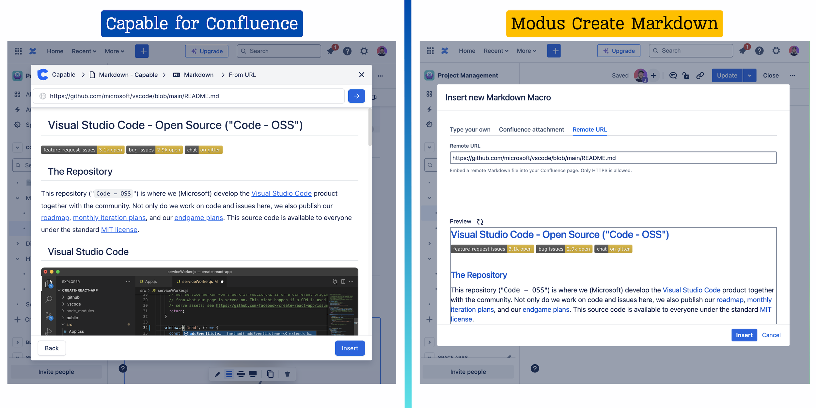Click Invite people in left window
816x408 pixels.
56,372
